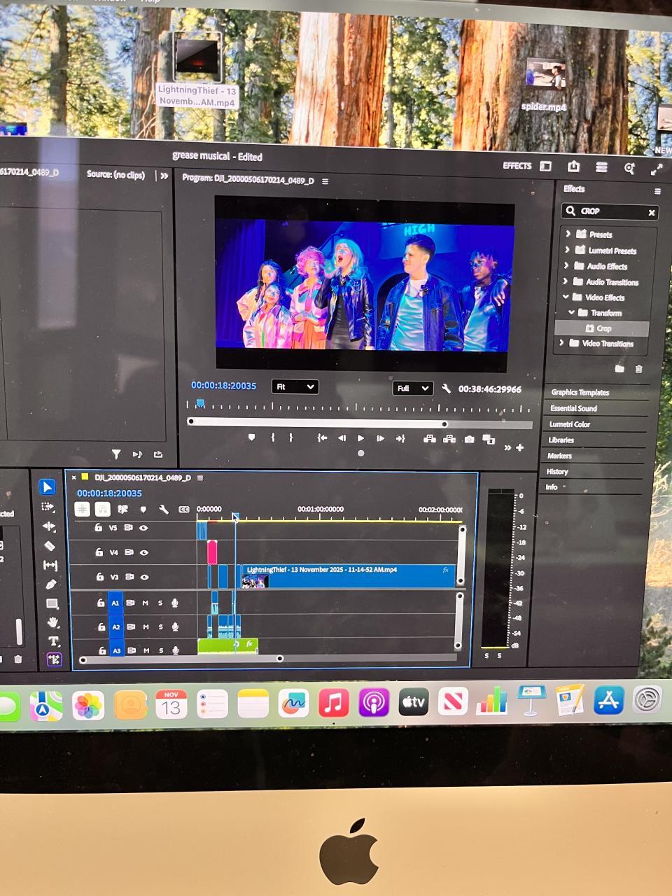Open Program monitor wrench settings

[446, 388]
